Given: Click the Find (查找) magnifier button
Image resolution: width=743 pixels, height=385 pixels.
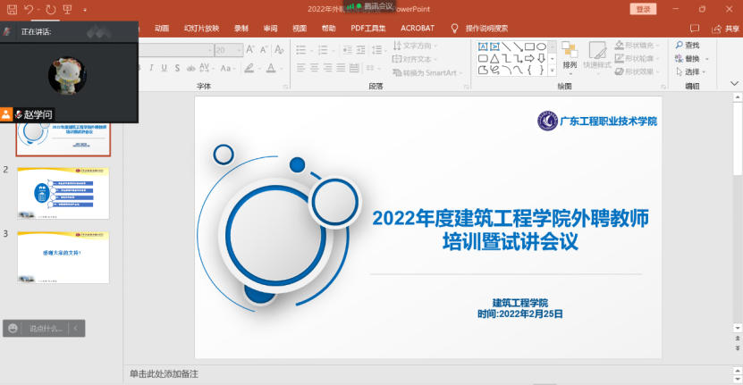Looking at the screenshot, I should point(687,45).
